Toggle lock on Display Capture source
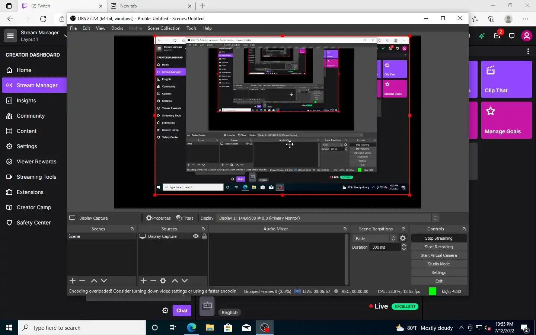 coord(204,236)
